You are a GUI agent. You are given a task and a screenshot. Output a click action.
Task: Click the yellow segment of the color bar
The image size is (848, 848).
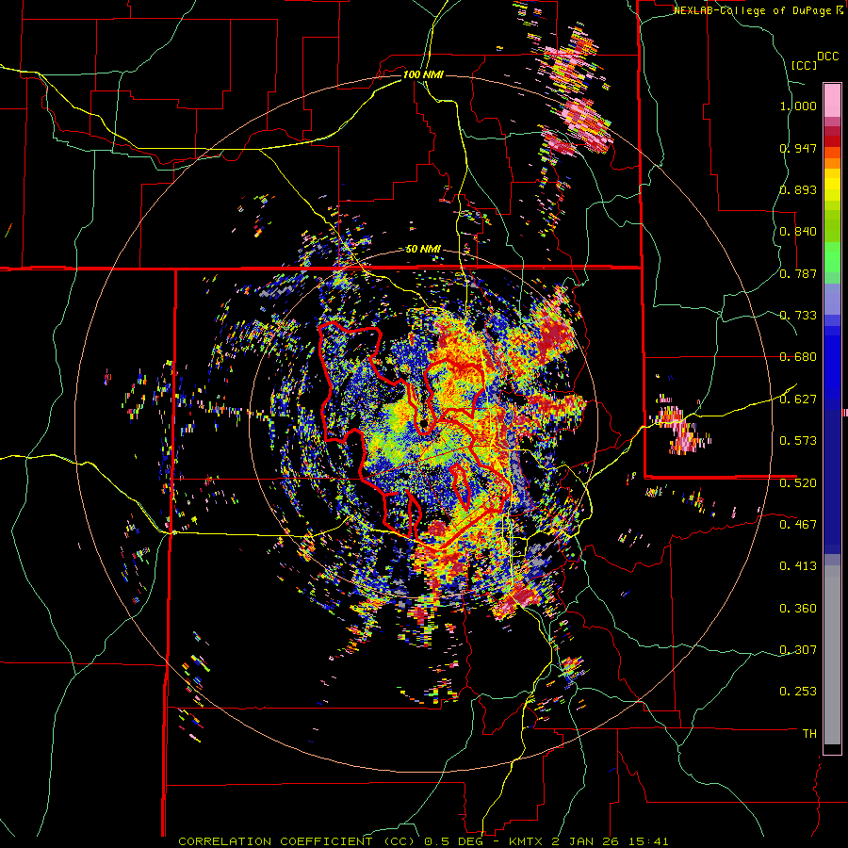tap(832, 184)
